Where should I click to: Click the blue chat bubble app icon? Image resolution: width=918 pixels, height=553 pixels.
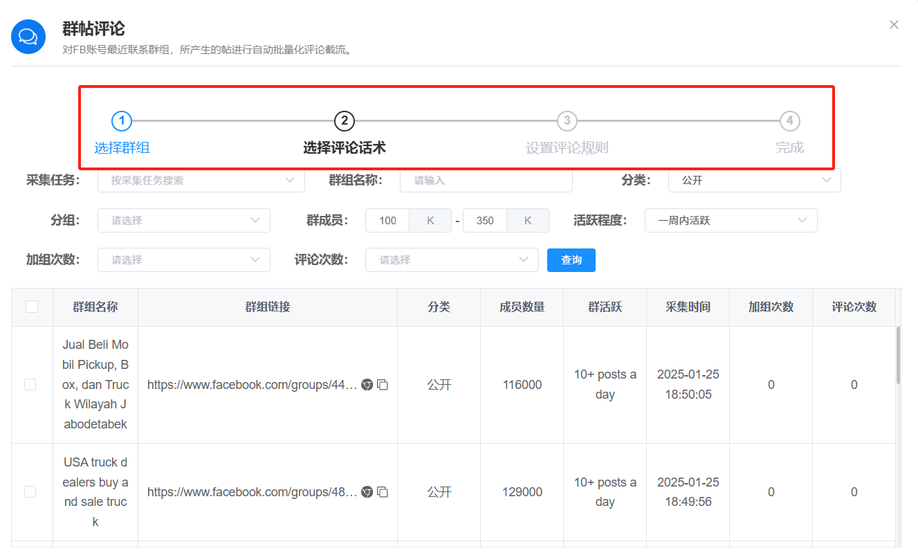[28, 37]
